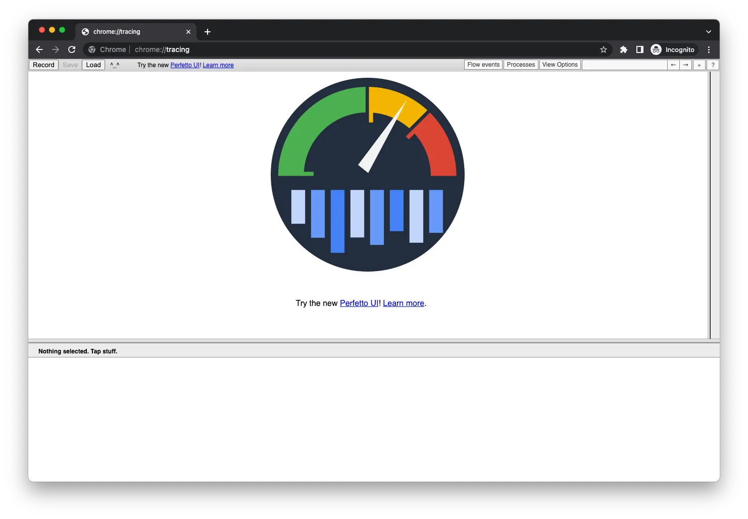
Task: Click the ? help icon
Action: [x=712, y=65]
